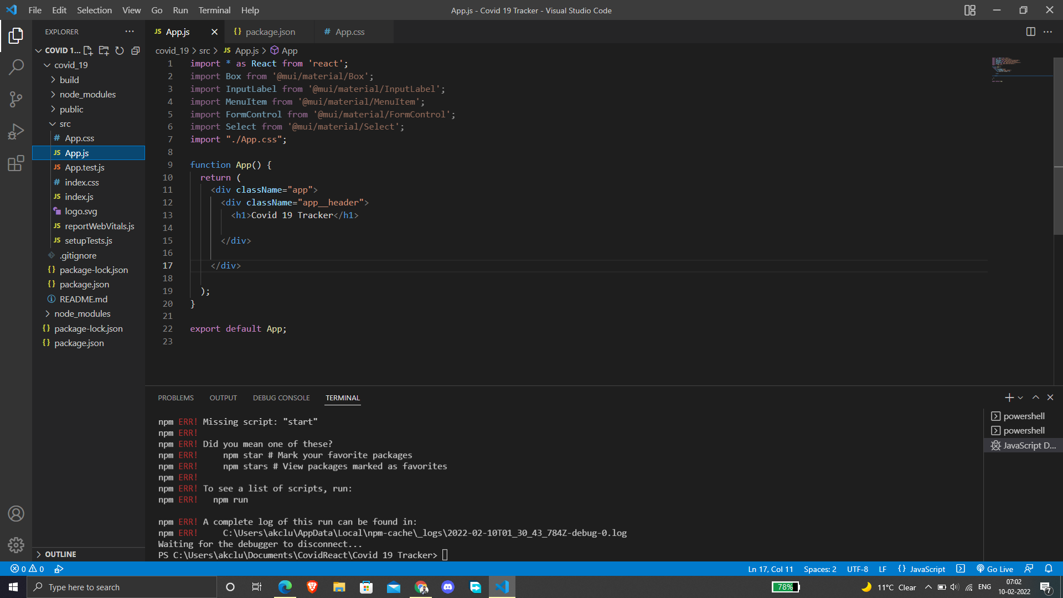Open the Run and Debug view
Image resolution: width=1063 pixels, height=598 pixels.
tap(16, 131)
